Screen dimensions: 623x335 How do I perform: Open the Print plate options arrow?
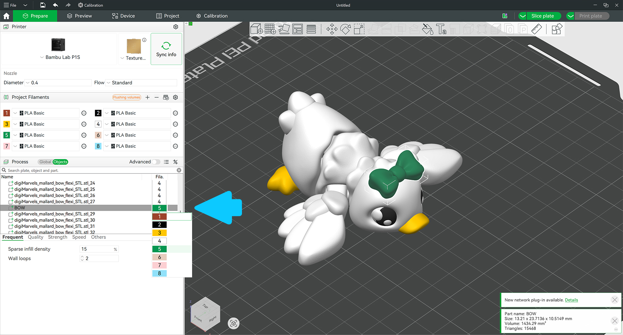click(570, 16)
